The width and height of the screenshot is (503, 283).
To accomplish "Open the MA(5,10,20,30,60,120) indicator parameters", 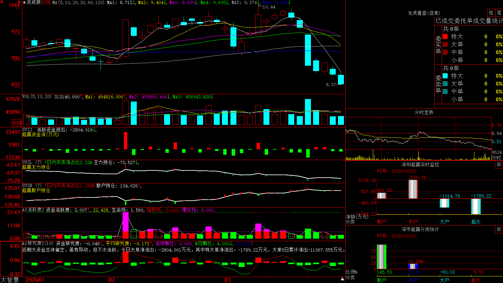I will click(78, 3).
